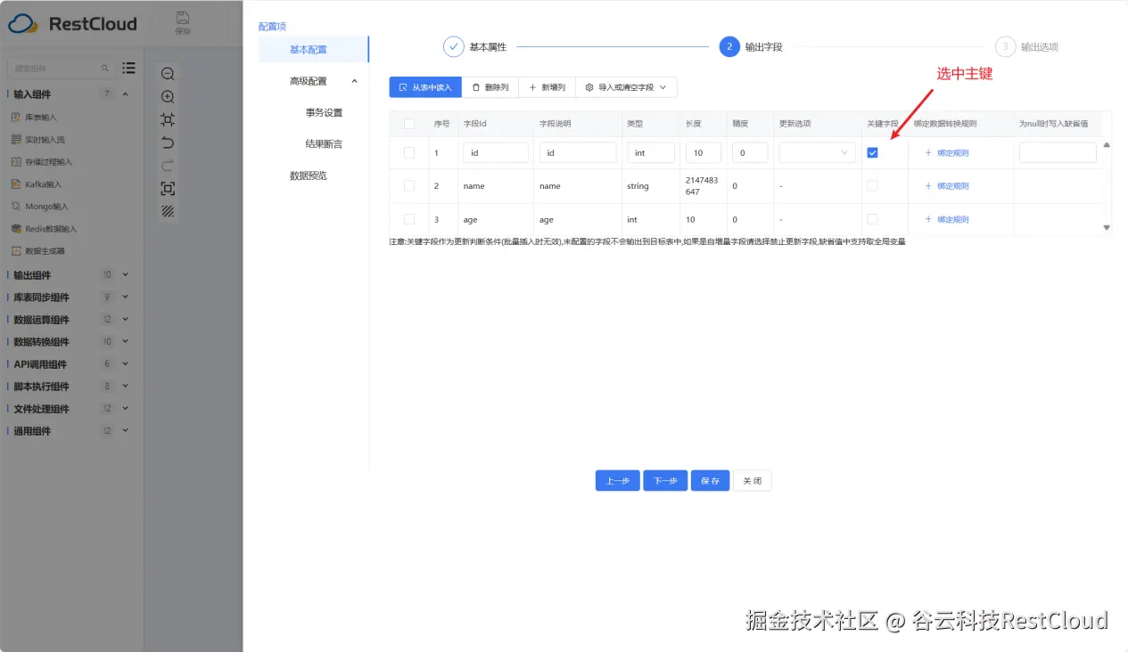This screenshot has height=652, width=1128.
Task: Select the frame selection canvas tool
Action: (x=168, y=188)
